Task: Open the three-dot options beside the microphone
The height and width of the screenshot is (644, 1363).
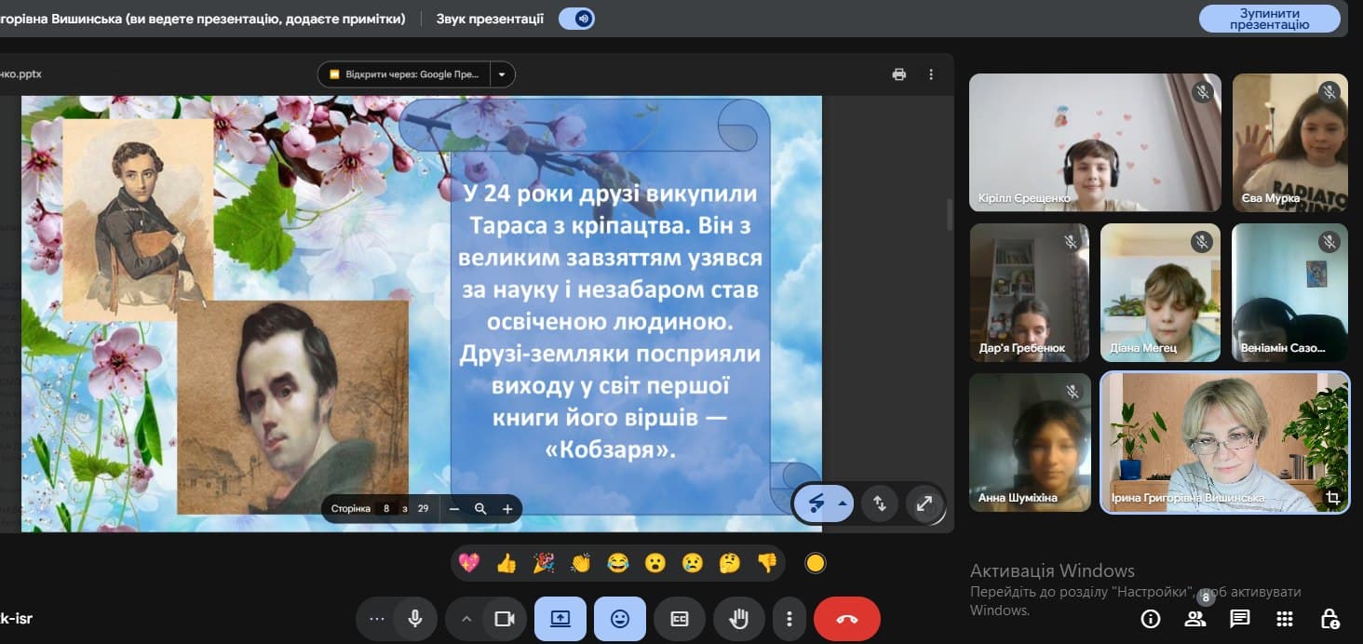Action: 376,619
